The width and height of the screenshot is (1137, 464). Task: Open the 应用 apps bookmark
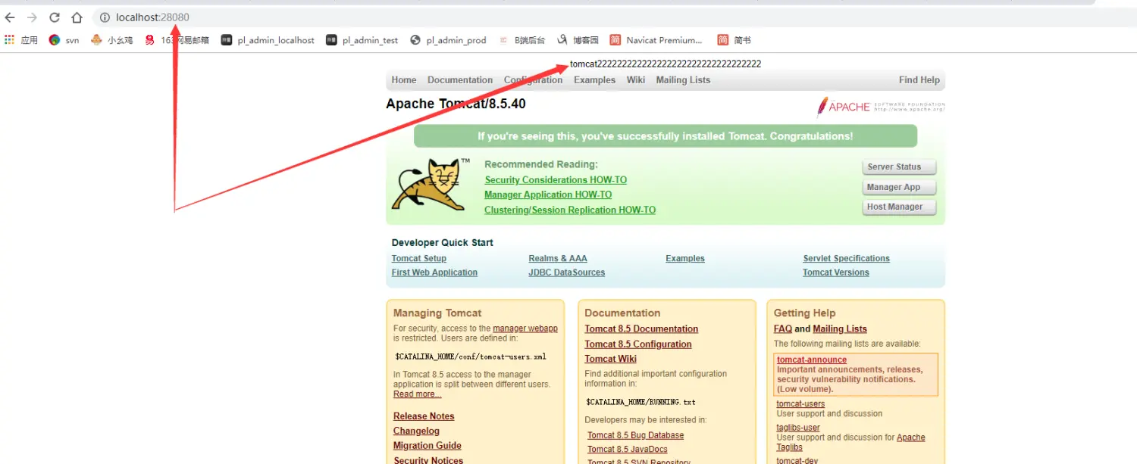21,40
